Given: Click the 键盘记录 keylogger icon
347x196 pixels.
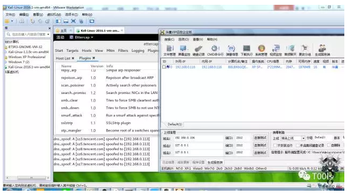Looking at the screenshot, I should point(199,51).
